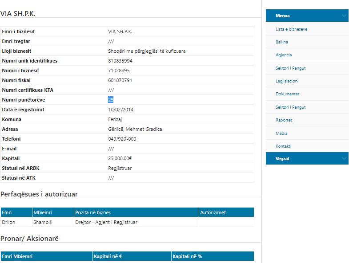Viewport: 349px width, 263px height.
Task: Click the unique ID number 810835994
Action: coord(120,61)
